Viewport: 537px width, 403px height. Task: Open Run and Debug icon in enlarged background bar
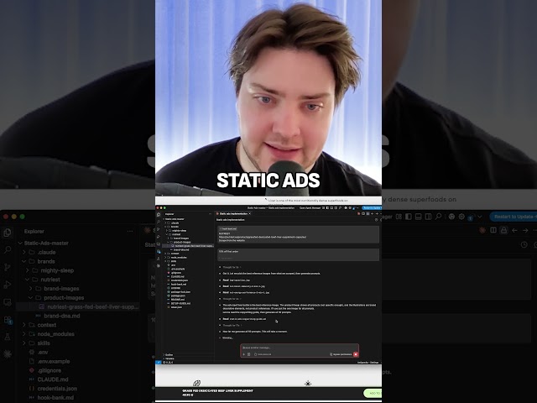pos(8,285)
